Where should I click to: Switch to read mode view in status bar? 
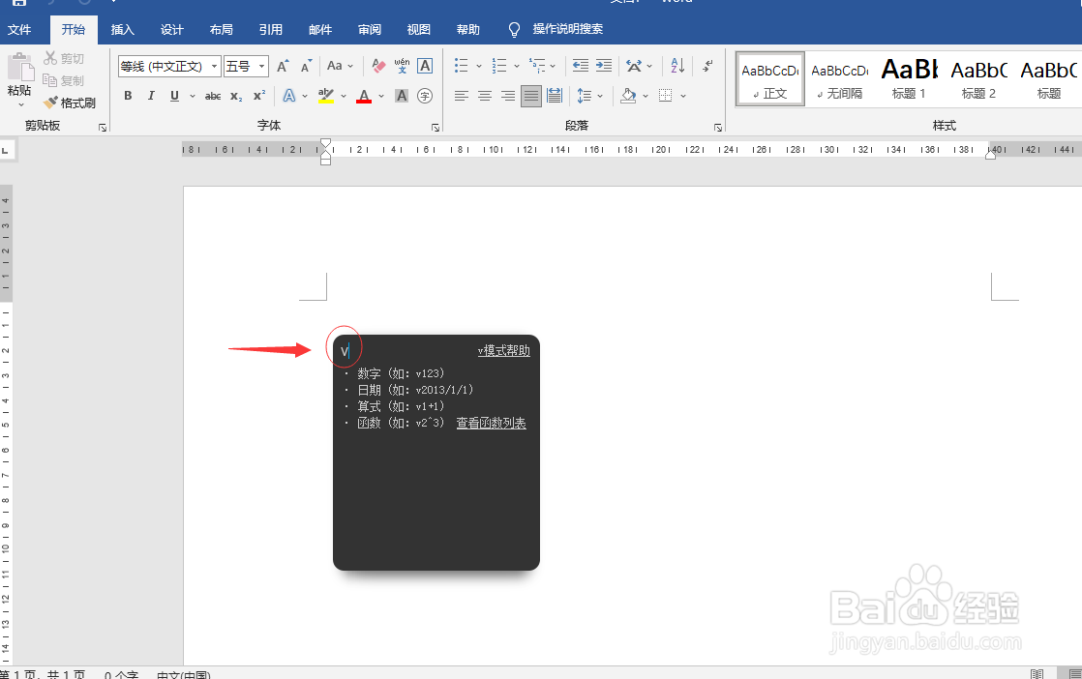pyautogui.click(x=1037, y=674)
